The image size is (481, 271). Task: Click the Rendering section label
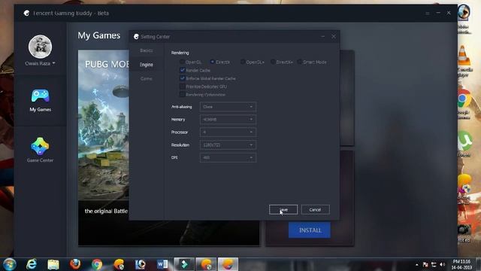(180, 53)
